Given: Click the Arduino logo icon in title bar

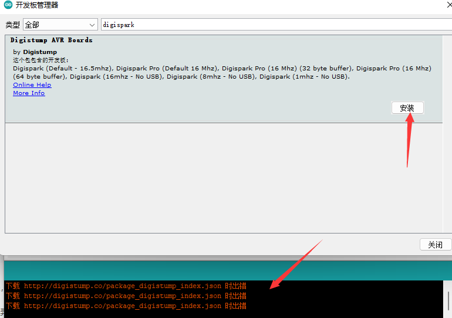Looking at the screenshot, I should pos(8,5).
